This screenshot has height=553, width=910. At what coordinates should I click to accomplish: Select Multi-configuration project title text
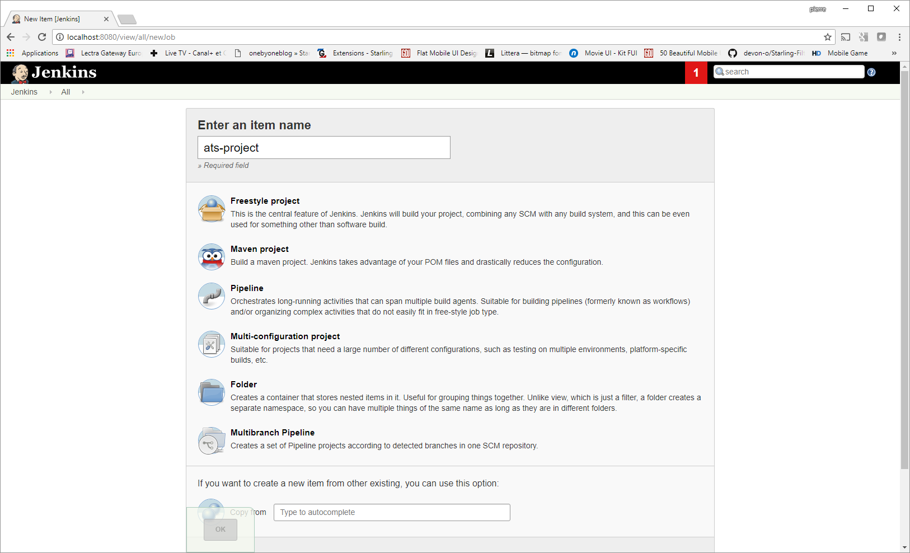point(285,336)
